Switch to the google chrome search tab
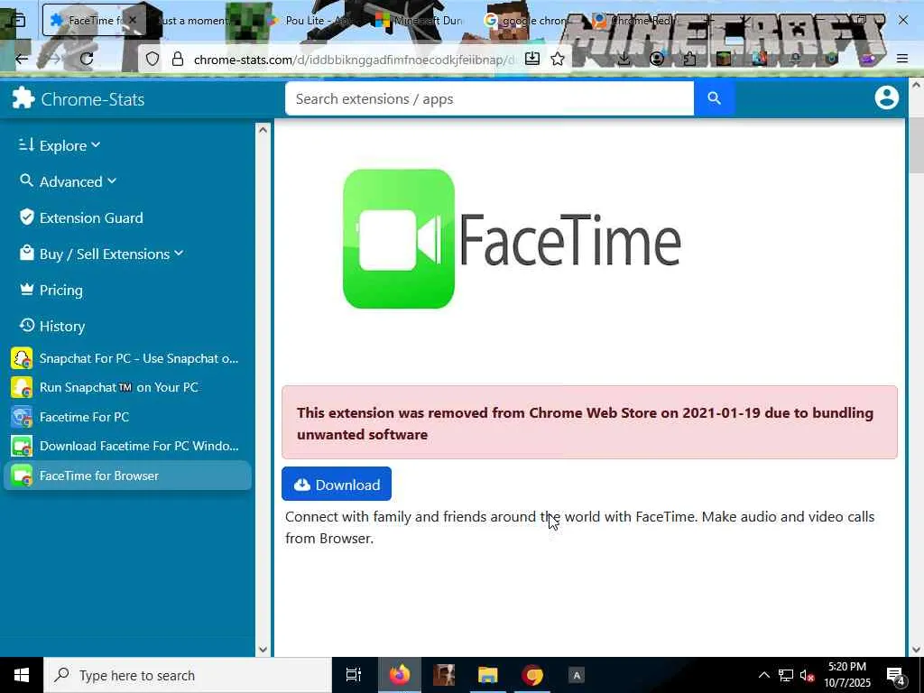The width and height of the screenshot is (924, 693). tap(527, 20)
